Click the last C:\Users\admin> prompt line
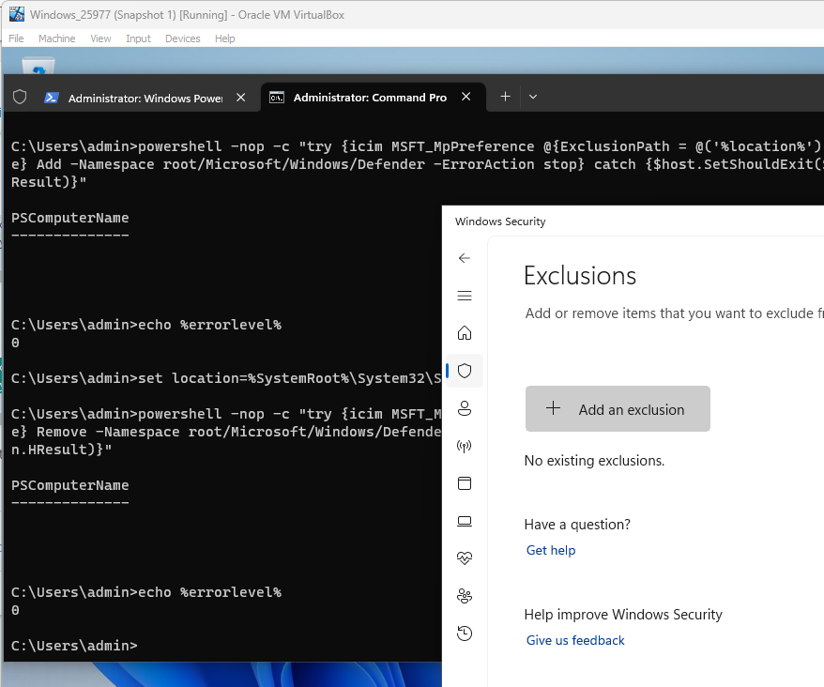Image resolution: width=824 pixels, height=687 pixels. point(74,646)
